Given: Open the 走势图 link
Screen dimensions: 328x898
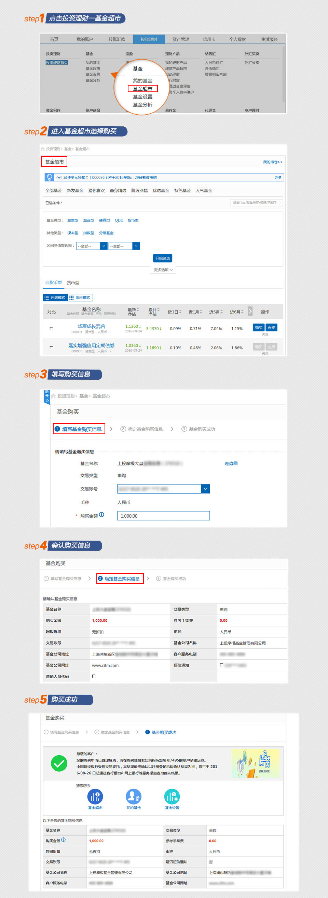Looking at the screenshot, I should [x=231, y=463].
